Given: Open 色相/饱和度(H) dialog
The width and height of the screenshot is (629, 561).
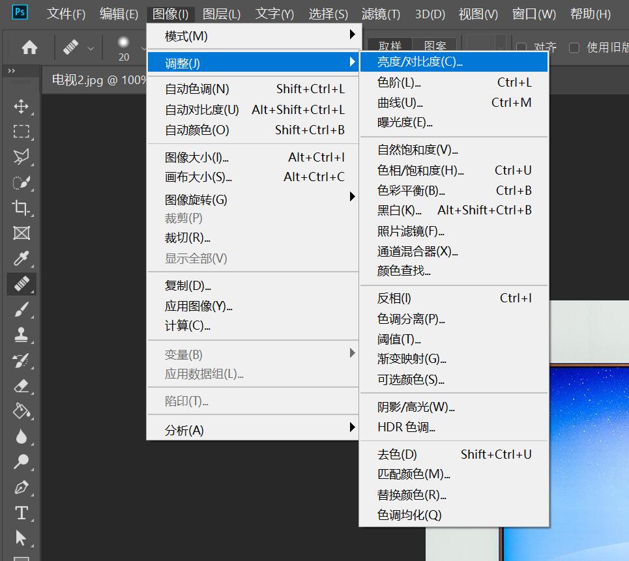Looking at the screenshot, I should [454, 171].
